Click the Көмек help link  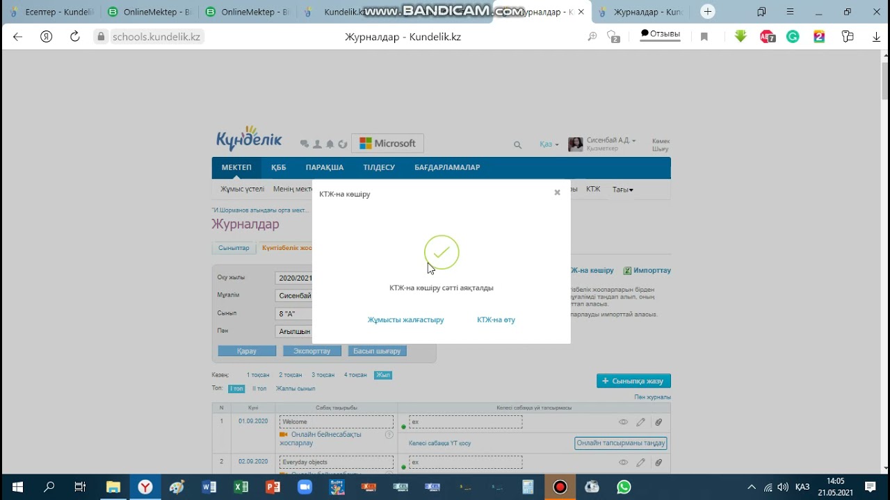tap(661, 141)
